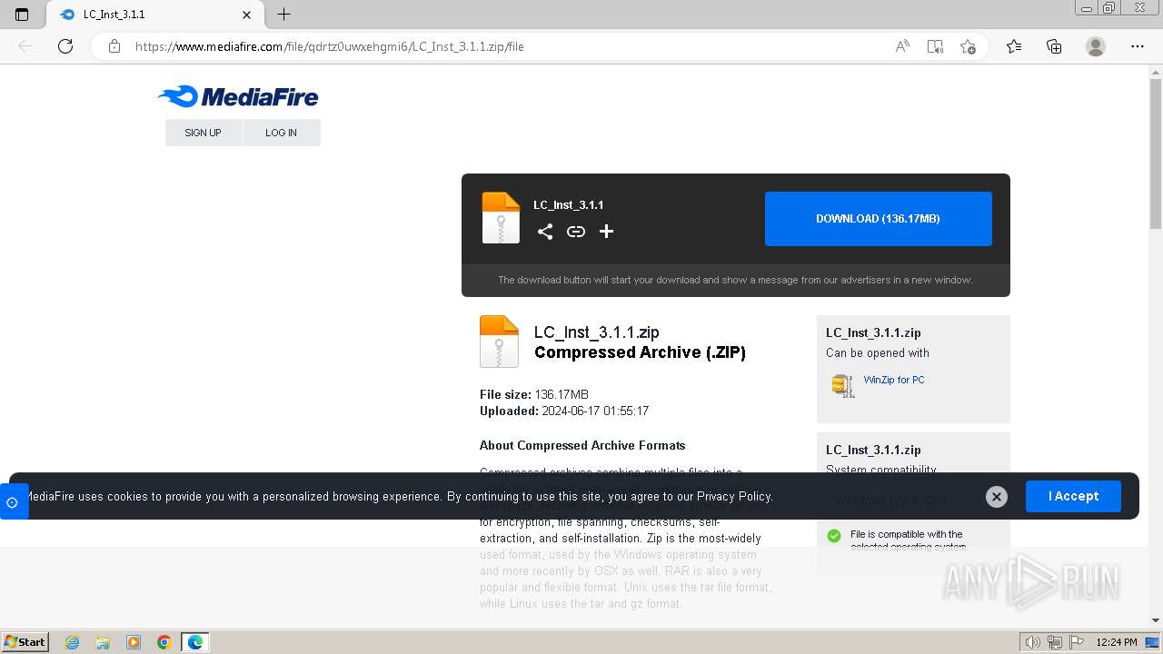Click the About Compressed Archive Formats heading

582,445
